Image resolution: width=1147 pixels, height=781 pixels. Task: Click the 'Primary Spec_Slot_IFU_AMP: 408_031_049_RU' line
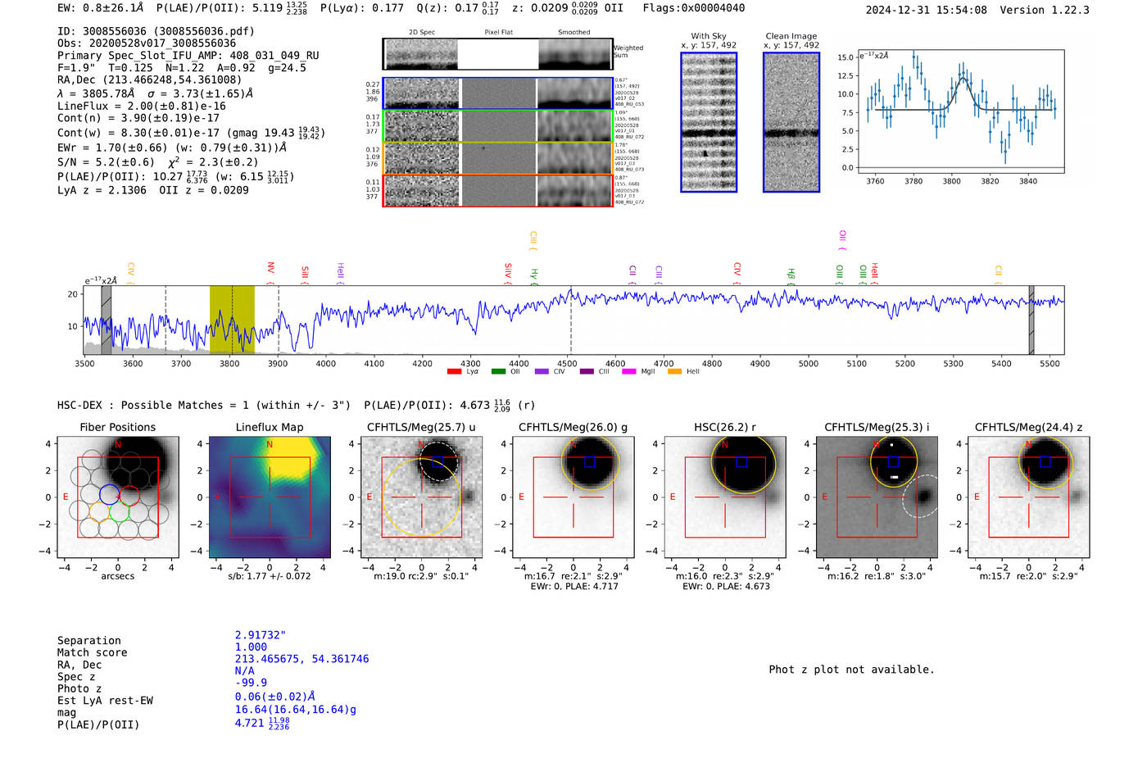(188, 56)
